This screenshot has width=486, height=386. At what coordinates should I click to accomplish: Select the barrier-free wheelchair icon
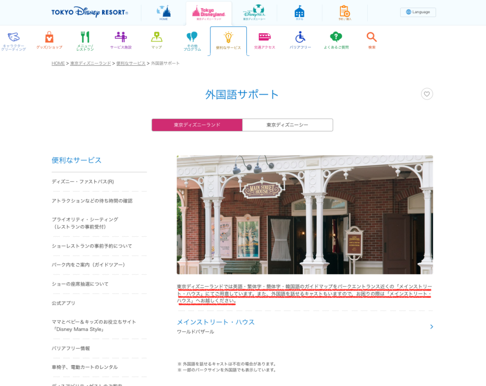click(x=300, y=37)
